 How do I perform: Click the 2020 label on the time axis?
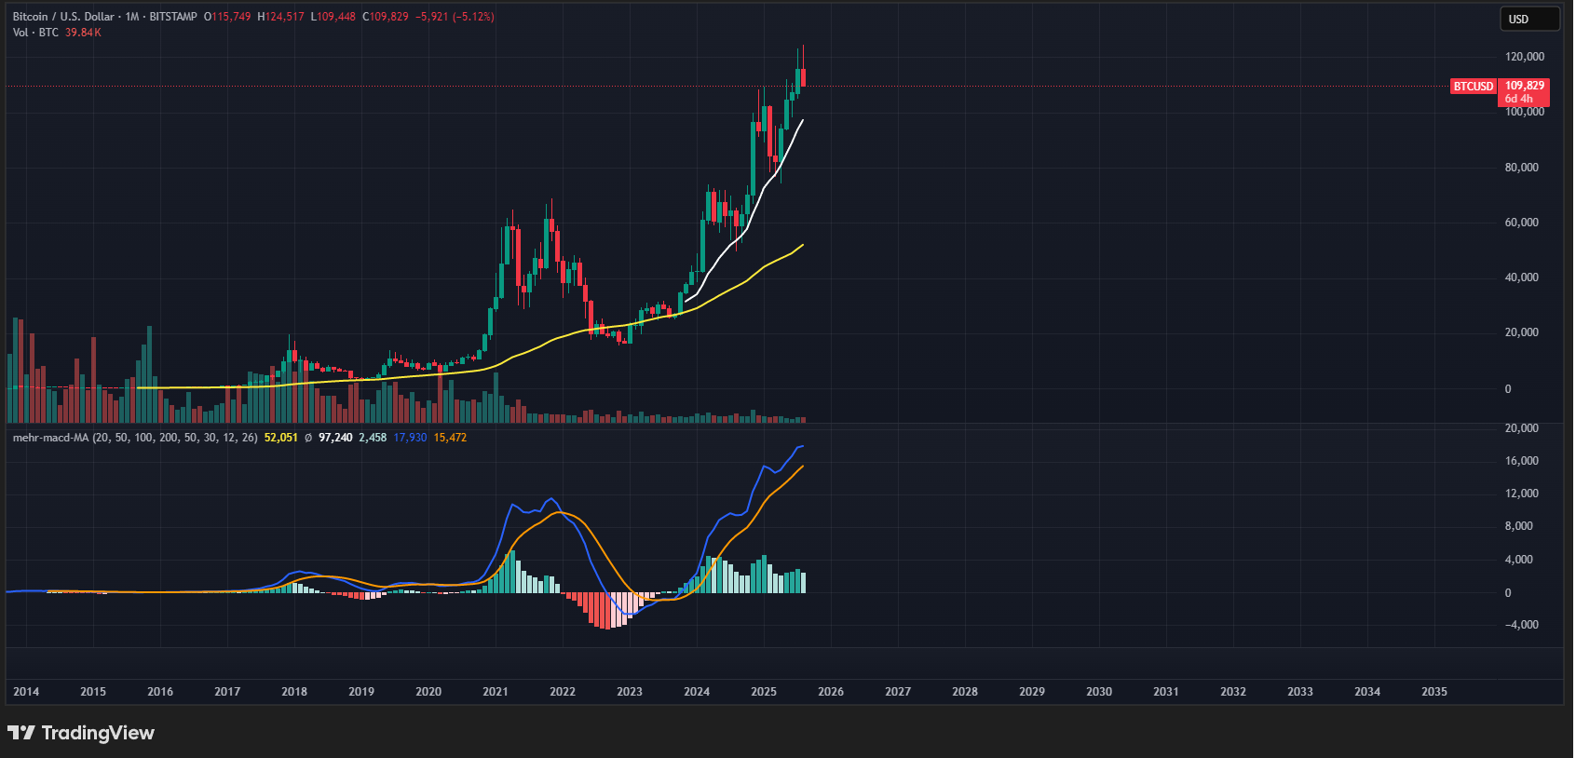click(428, 692)
